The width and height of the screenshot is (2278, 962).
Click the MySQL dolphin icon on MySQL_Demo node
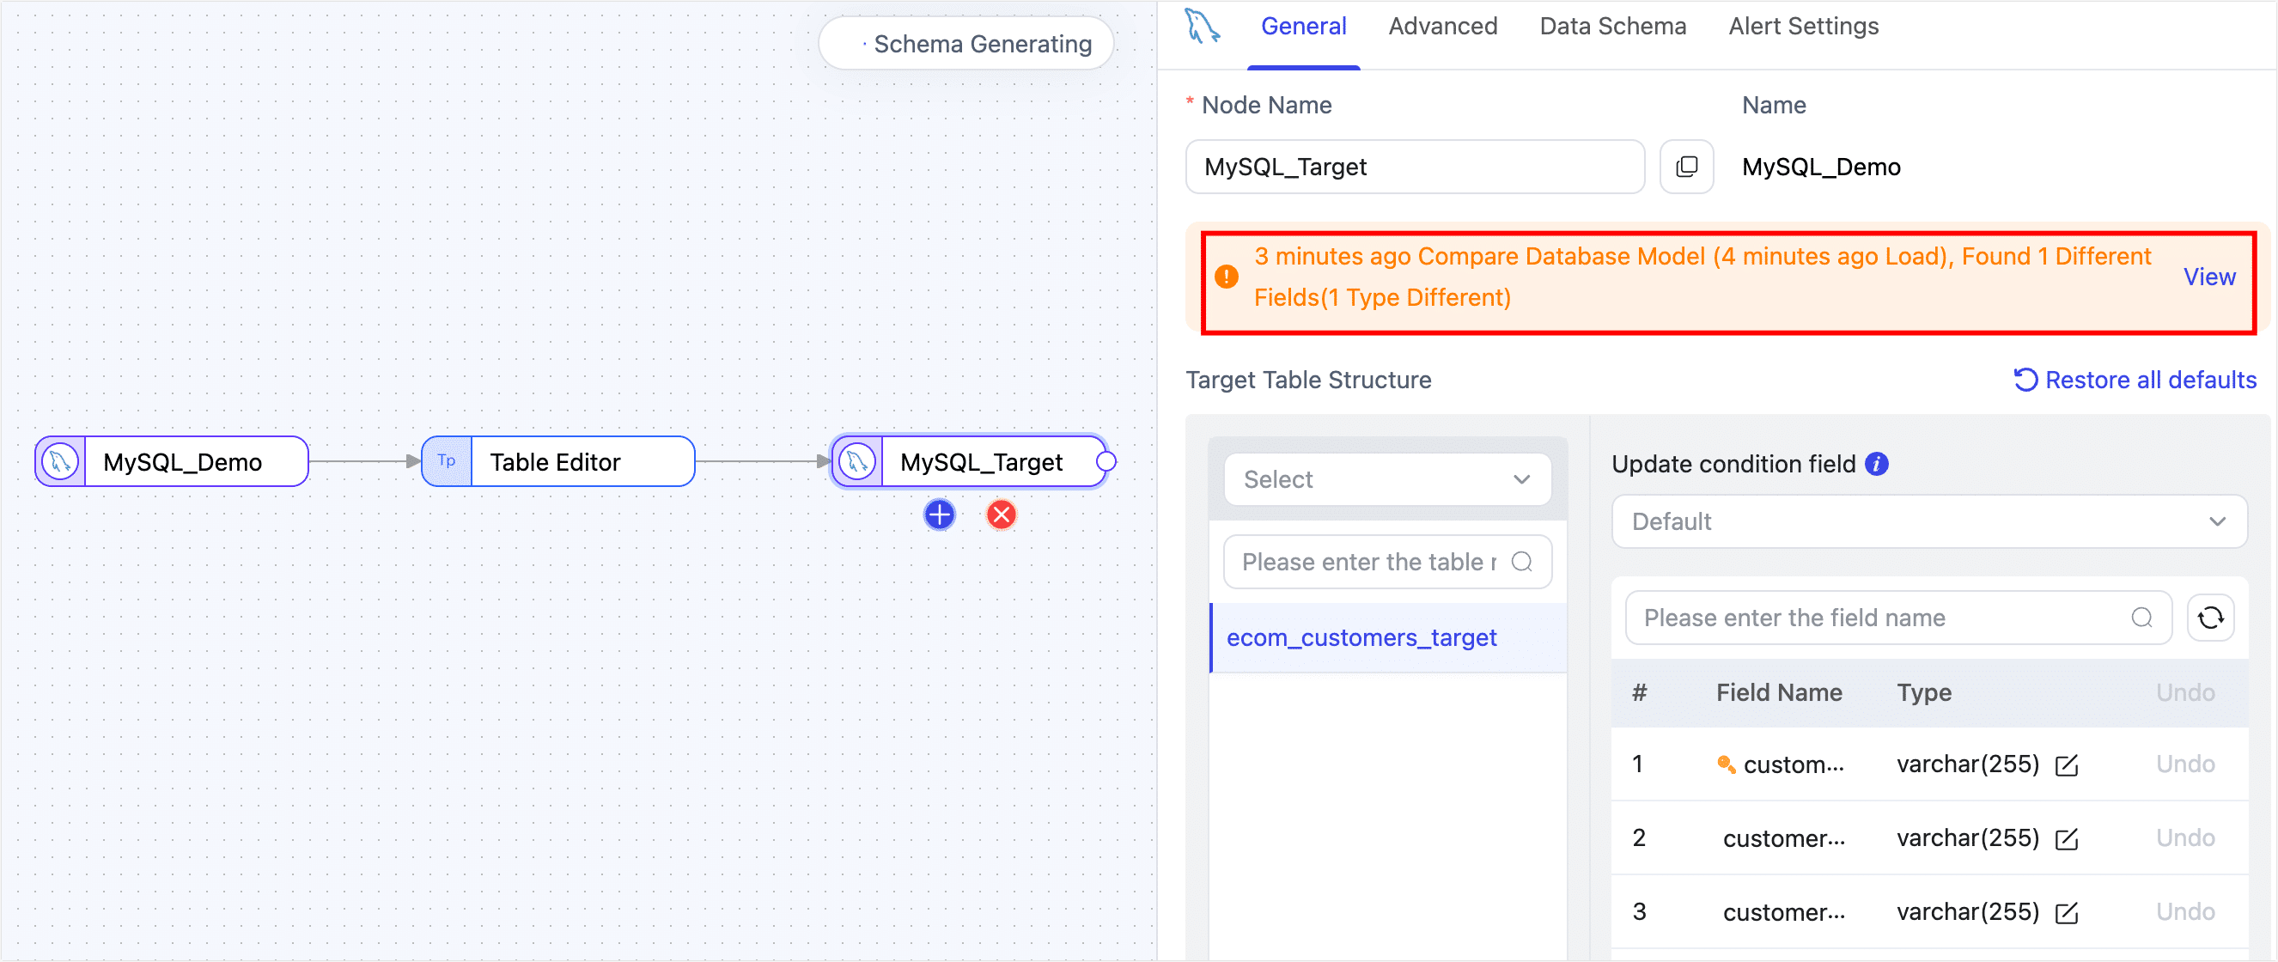click(x=58, y=460)
